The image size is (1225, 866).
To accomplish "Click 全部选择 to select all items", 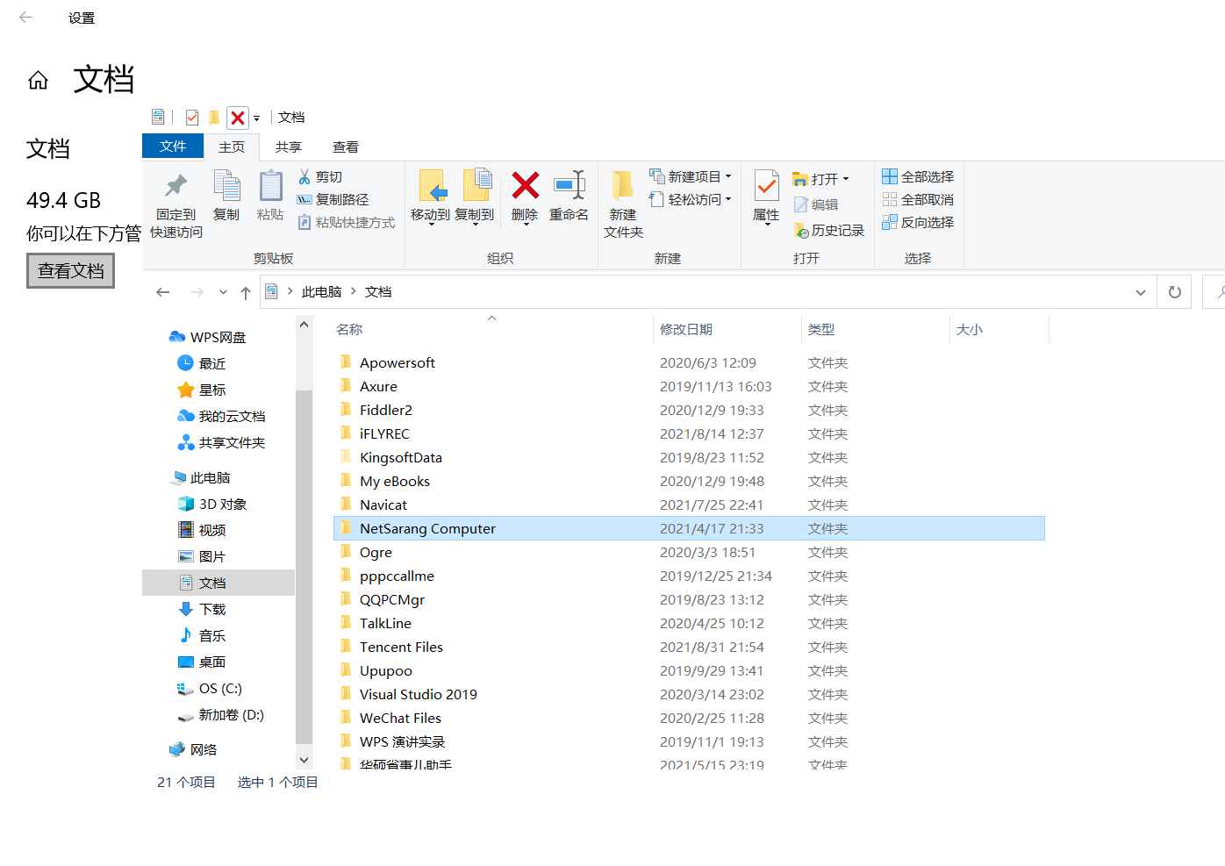I will (x=918, y=175).
